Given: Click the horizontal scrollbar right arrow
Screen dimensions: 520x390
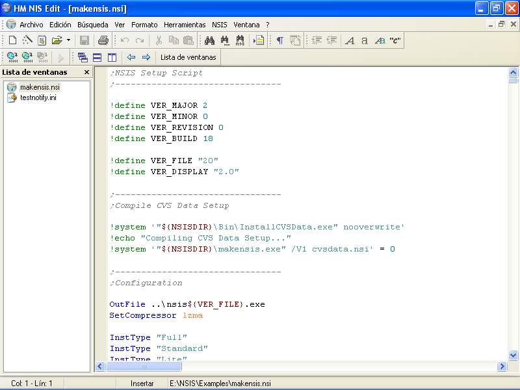Looking at the screenshot, I should point(502,367).
